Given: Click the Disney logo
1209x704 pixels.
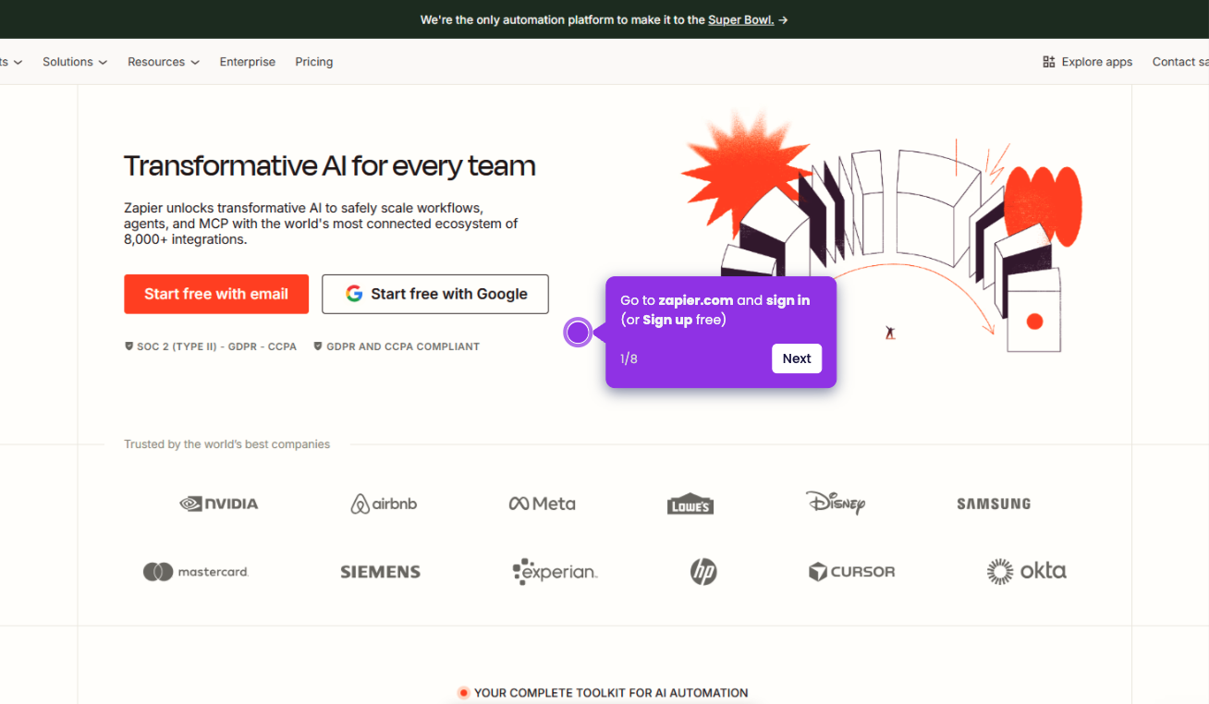Looking at the screenshot, I should 836,503.
